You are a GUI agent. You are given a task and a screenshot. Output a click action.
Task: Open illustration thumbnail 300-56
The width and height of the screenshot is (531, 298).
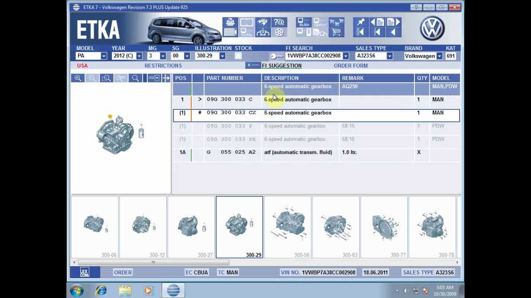pyautogui.click(x=287, y=227)
